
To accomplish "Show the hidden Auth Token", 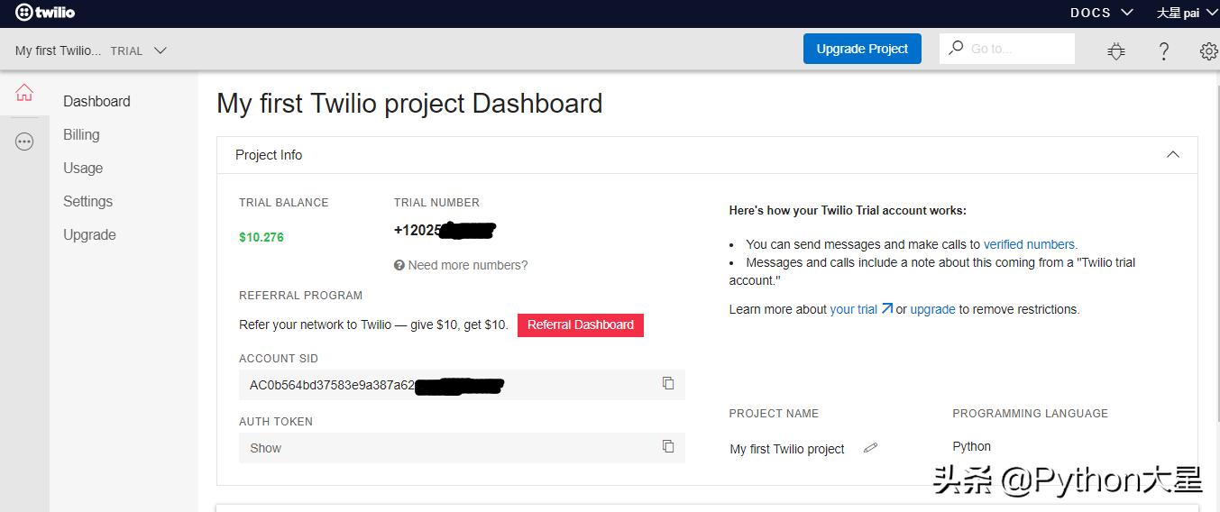I will (265, 448).
